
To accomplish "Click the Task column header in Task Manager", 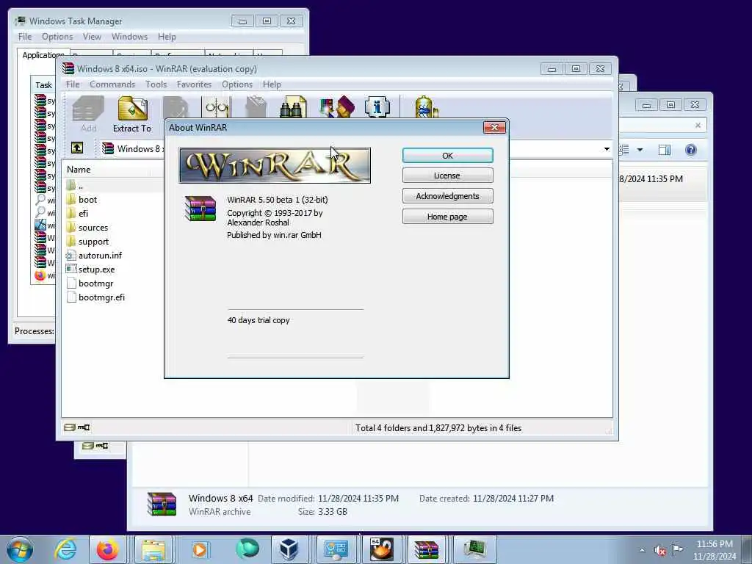I will (x=43, y=85).
